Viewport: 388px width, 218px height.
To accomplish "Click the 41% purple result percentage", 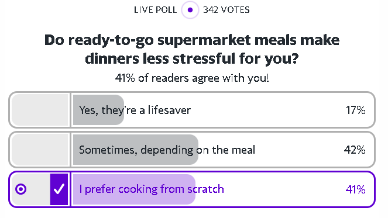I will pyautogui.click(x=356, y=190).
